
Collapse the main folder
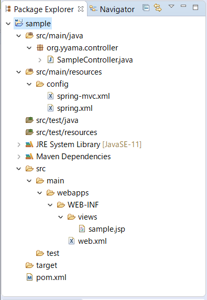tap(29, 181)
